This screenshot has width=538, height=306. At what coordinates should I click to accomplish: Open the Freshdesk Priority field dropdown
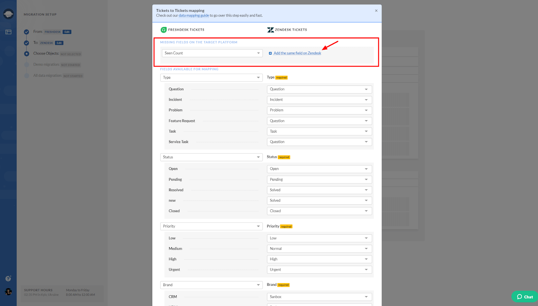212,226
